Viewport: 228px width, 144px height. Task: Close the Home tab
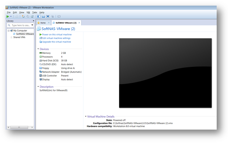tap(49, 23)
